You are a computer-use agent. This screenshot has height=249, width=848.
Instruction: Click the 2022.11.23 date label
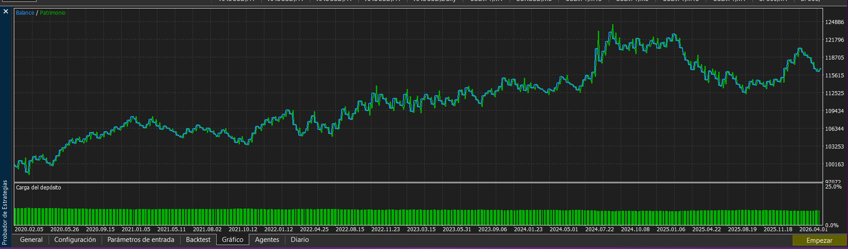386,229
